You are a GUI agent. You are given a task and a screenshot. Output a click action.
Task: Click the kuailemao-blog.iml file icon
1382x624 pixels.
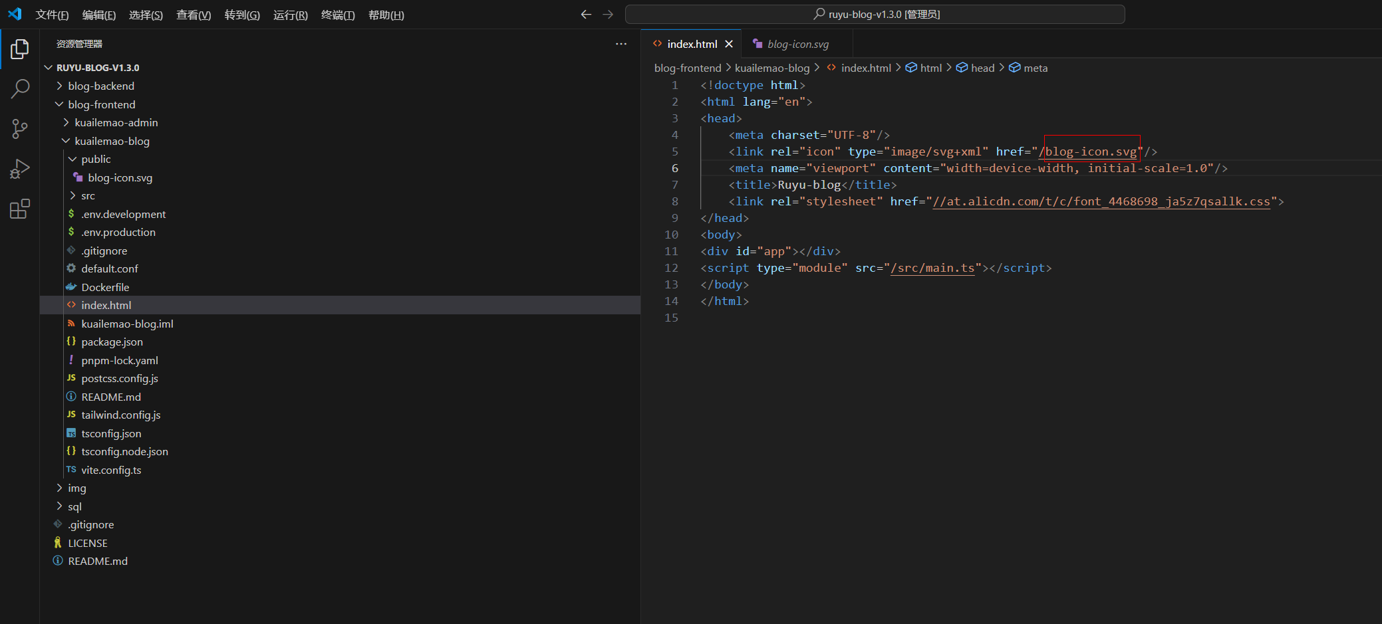click(71, 324)
